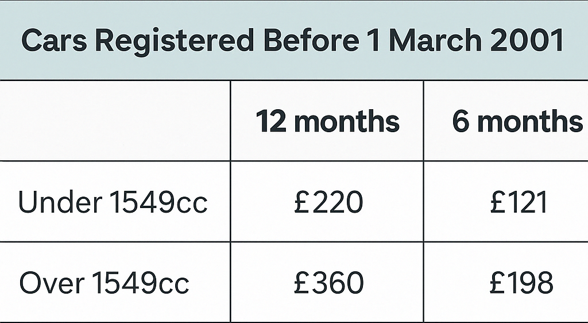The width and height of the screenshot is (588, 323).
Task: Click the "Under 1549cc" row label
Action: pyautogui.click(x=113, y=202)
